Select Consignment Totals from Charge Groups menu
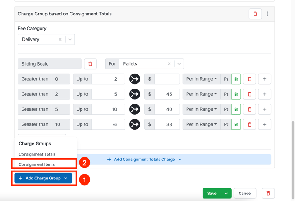 [x=37, y=154]
